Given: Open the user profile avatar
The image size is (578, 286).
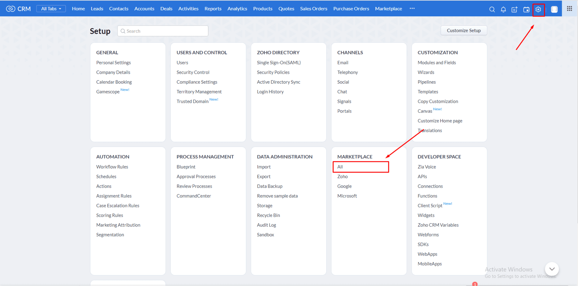Looking at the screenshot, I should [554, 9].
